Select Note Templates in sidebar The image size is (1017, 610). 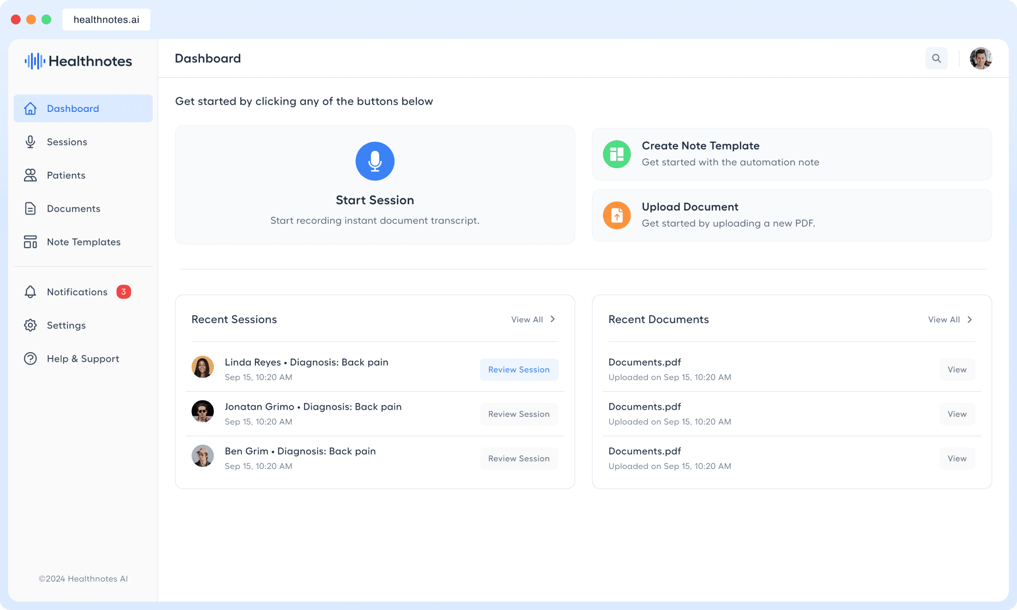[x=83, y=242]
